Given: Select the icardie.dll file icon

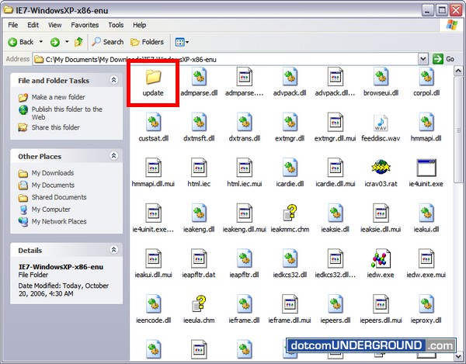Looking at the screenshot, I should pyautogui.click(x=290, y=168).
